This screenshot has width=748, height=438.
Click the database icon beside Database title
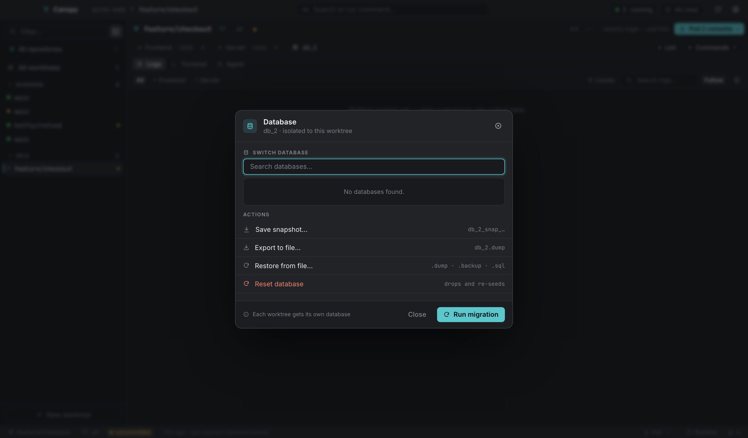(x=250, y=126)
